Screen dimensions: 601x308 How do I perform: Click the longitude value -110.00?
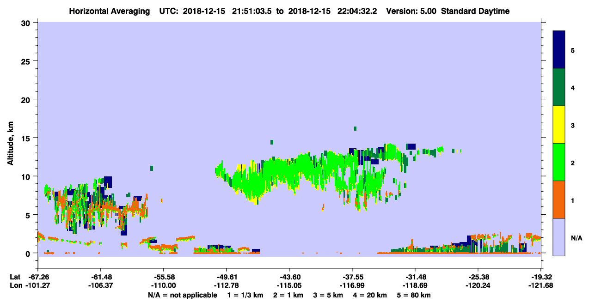[164, 285]
